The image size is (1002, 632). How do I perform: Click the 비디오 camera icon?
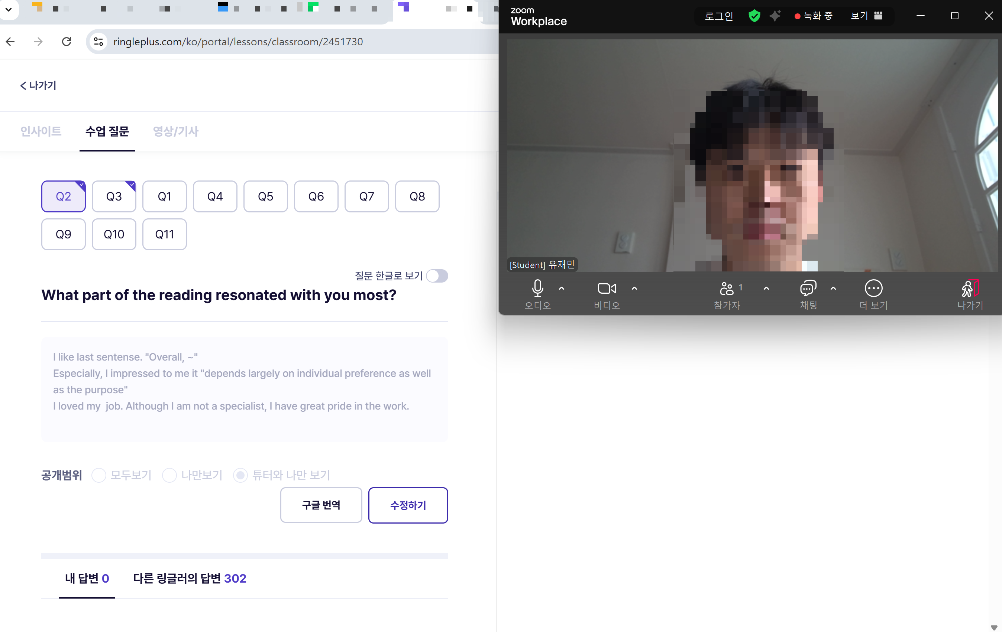point(606,288)
